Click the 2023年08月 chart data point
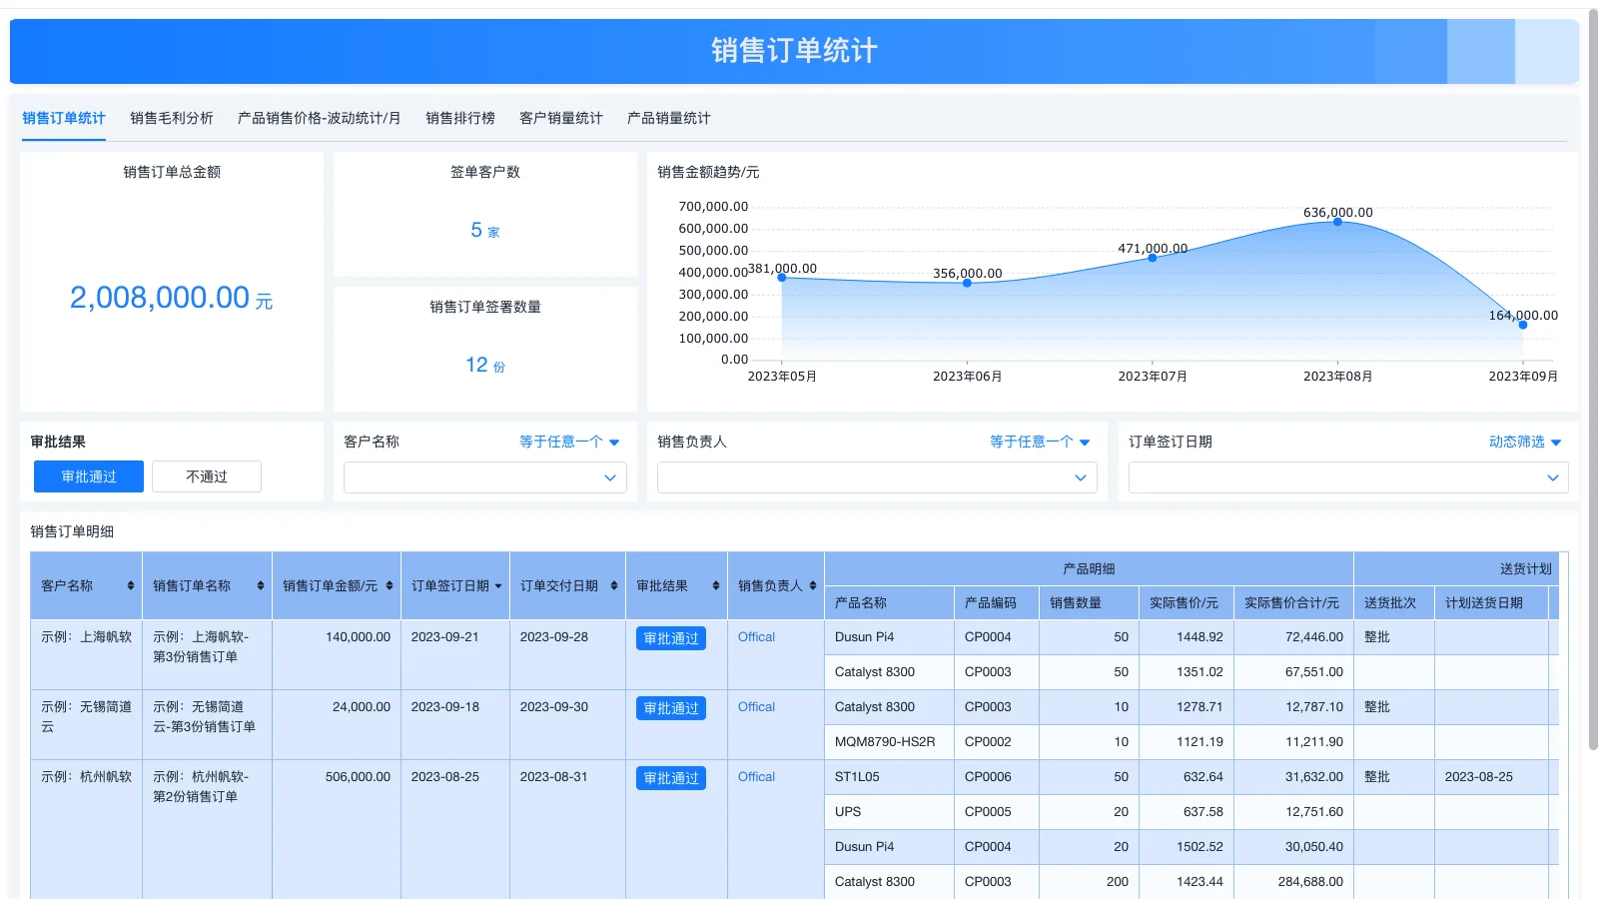 coord(1337,222)
